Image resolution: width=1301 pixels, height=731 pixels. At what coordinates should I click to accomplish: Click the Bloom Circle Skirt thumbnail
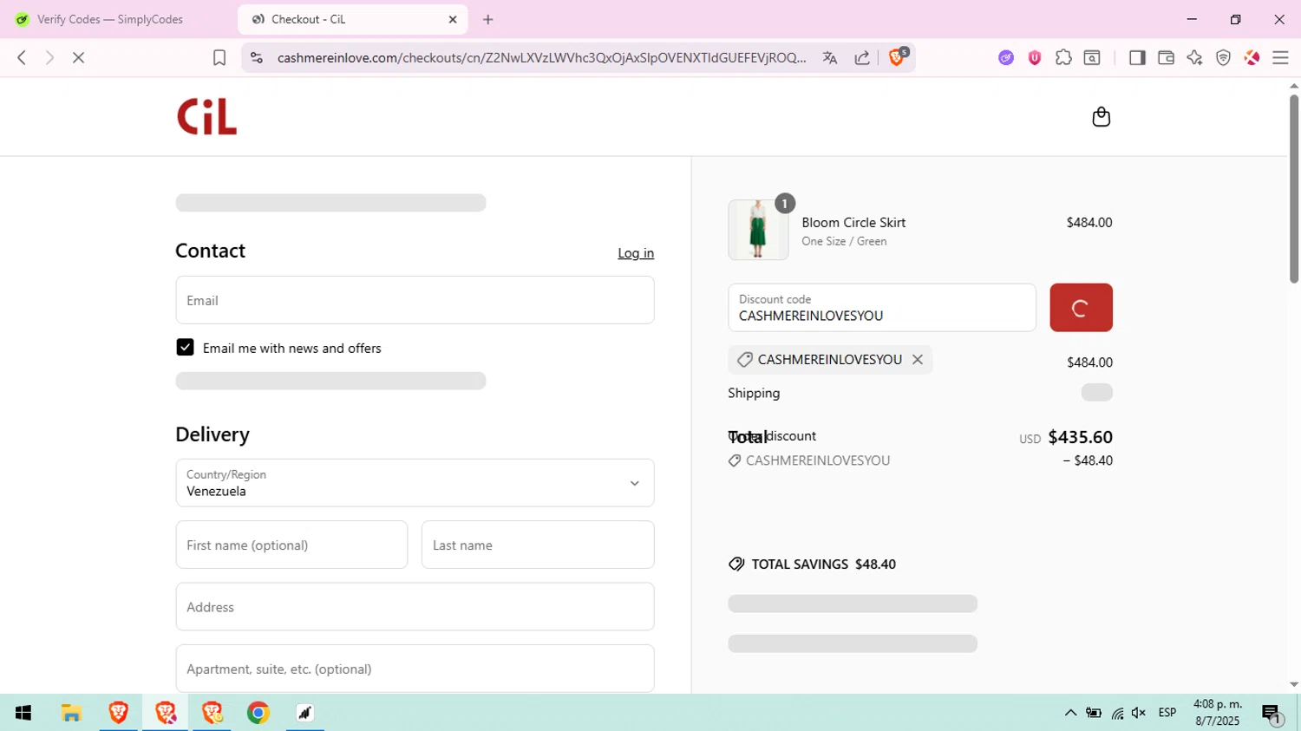[x=758, y=230]
